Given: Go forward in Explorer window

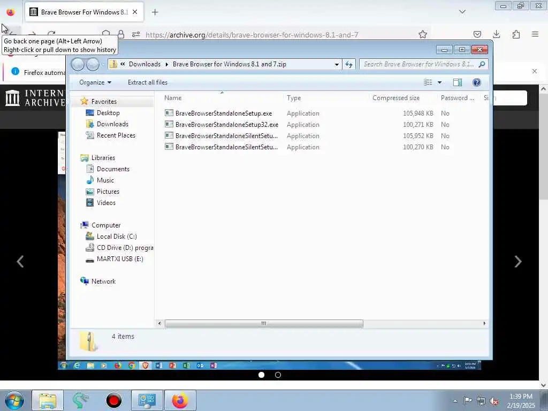Looking at the screenshot, I should 93,64.
